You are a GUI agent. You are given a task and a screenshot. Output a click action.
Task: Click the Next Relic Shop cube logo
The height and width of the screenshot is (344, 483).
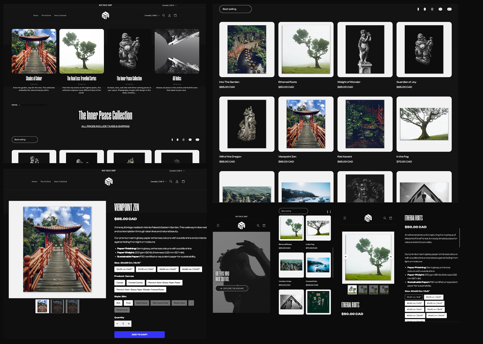pos(105,15)
